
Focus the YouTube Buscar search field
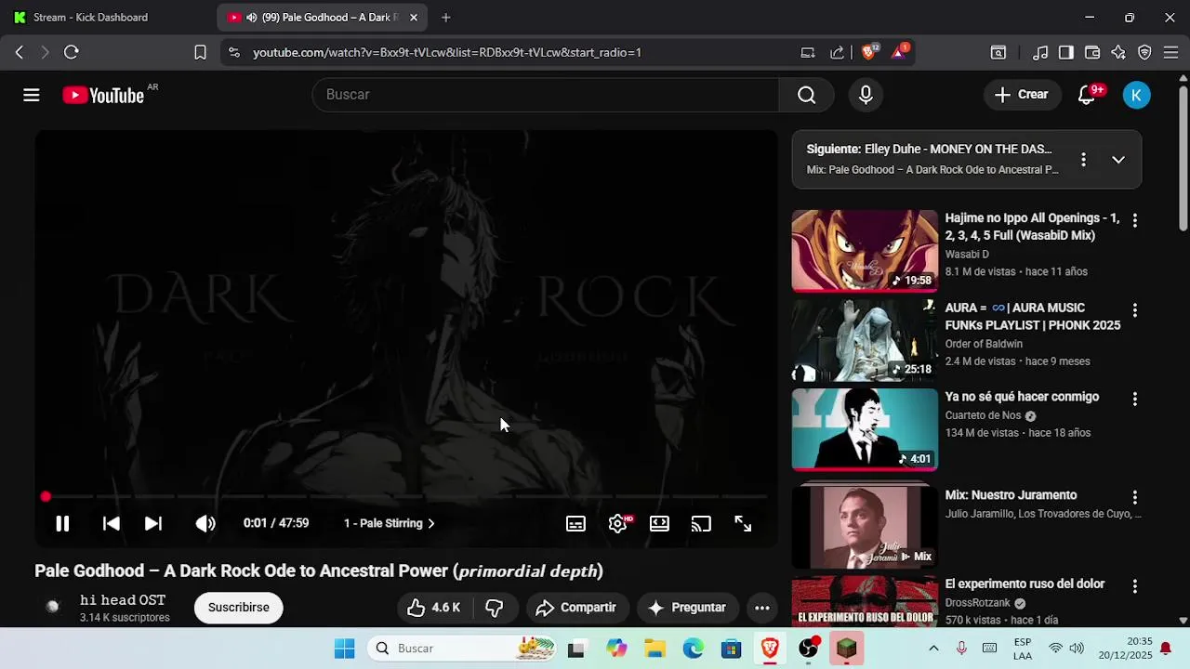point(546,95)
